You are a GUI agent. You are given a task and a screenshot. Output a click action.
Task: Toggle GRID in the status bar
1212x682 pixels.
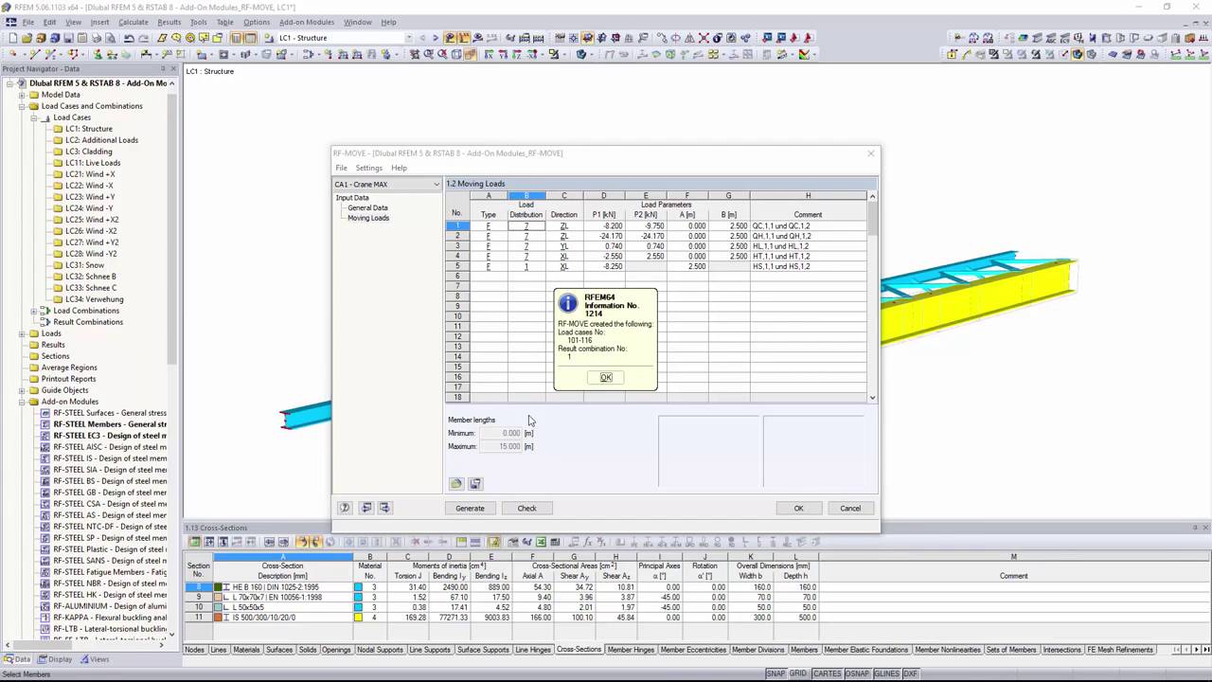pyautogui.click(x=798, y=673)
